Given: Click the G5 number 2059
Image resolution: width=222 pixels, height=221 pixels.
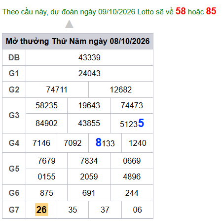Looking at the screenshot, I should pyautogui.click(x=89, y=177).
